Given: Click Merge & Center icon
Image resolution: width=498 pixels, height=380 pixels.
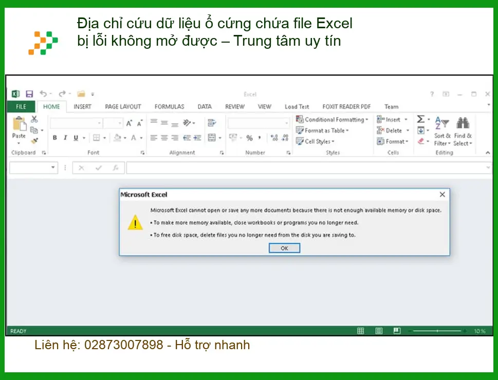Looking at the screenshot, I should point(212,138).
